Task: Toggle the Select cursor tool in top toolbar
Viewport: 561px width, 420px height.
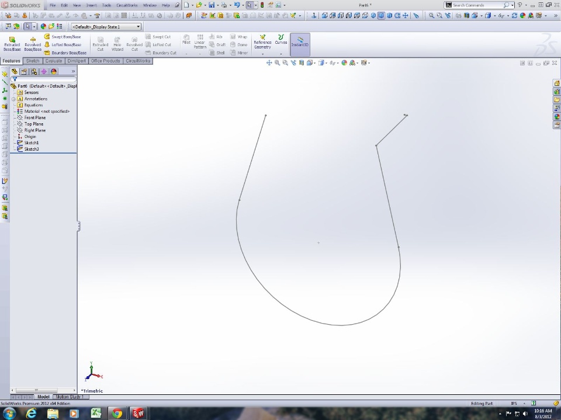Action: point(250,5)
